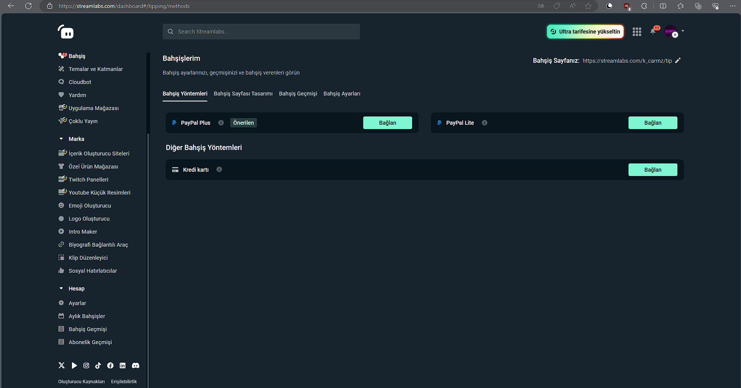This screenshot has height=388, width=741.
Task: Open the apps grid menu icon
Action: coord(637,32)
